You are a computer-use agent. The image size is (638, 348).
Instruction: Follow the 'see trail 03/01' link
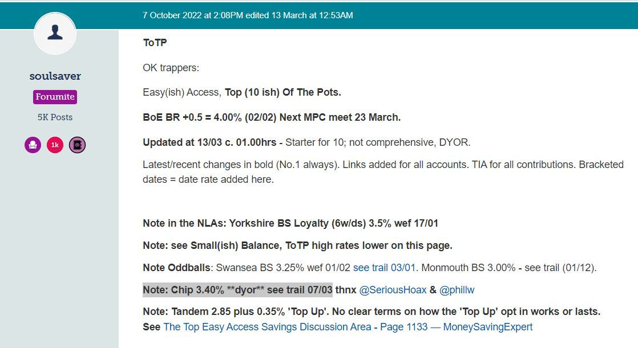[384, 268]
